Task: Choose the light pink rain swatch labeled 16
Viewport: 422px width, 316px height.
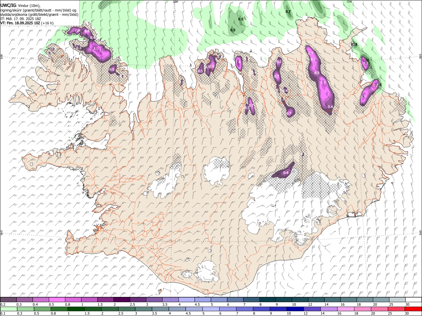Action: click(346, 309)
